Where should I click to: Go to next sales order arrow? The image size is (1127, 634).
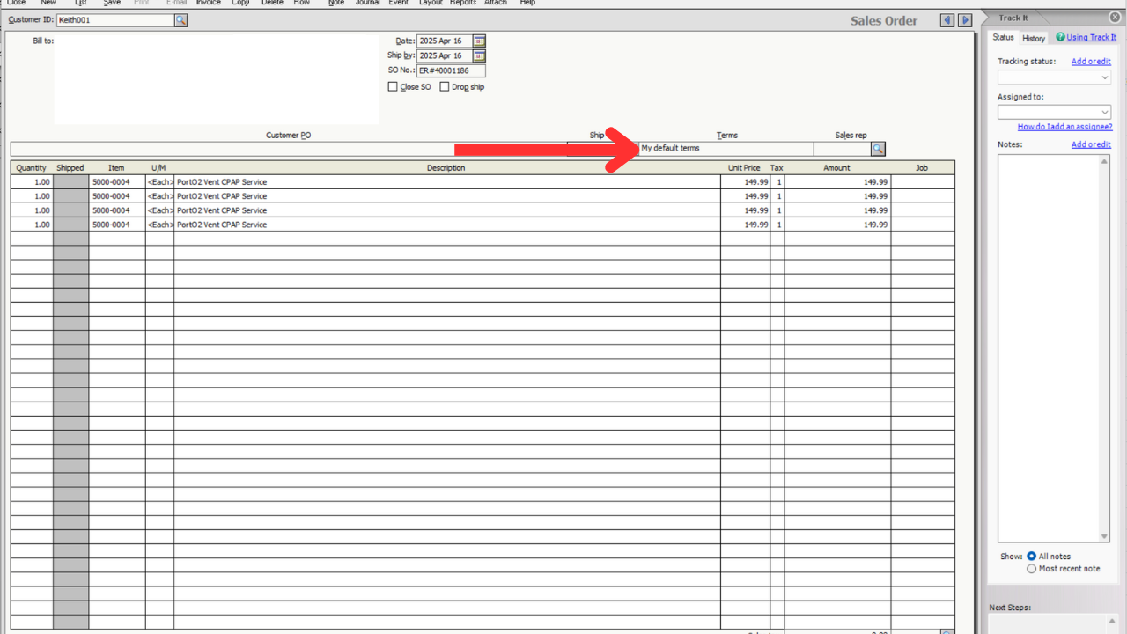click(x=965, y=20)
